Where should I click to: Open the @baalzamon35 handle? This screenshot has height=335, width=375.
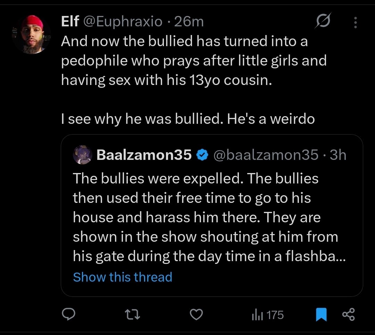266,155
